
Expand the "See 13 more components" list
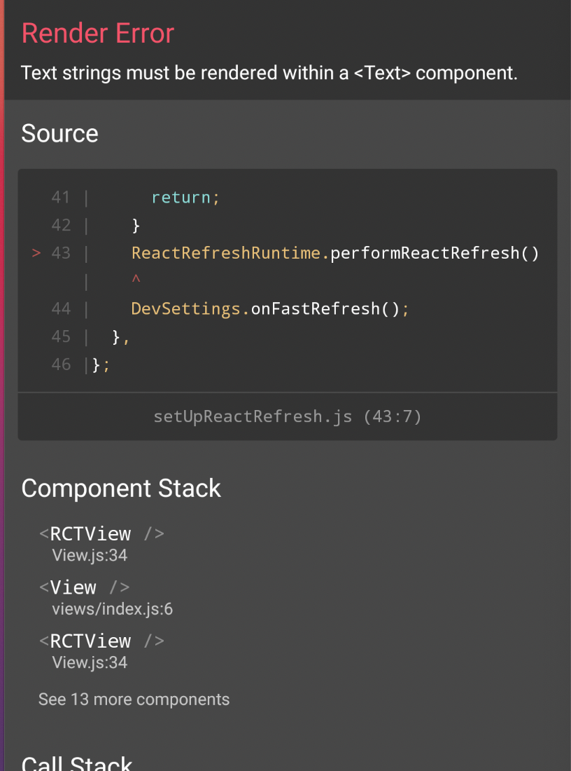tap(134, 700)
